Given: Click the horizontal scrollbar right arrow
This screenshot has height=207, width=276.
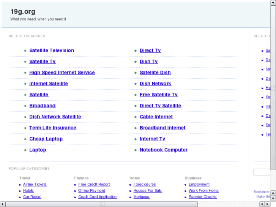Looking at the screenshot, I should tap(268, 204).
